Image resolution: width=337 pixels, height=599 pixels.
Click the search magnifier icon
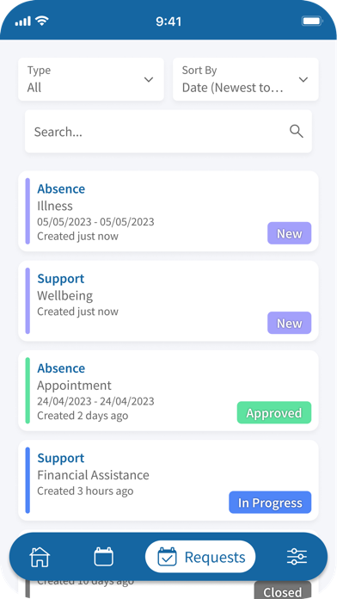pyautogui.click(x=296, y=132)
